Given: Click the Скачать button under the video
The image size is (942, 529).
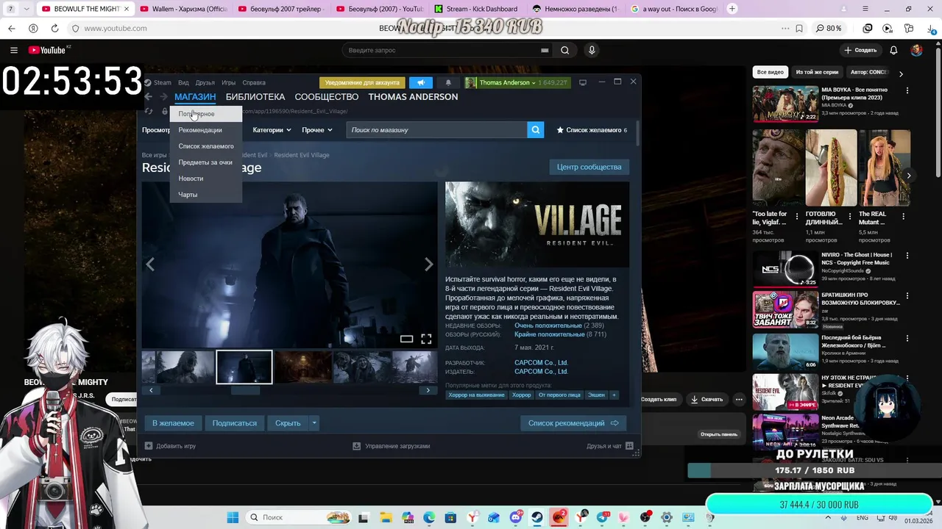Looking at the screenshot, I should [706, 399].
